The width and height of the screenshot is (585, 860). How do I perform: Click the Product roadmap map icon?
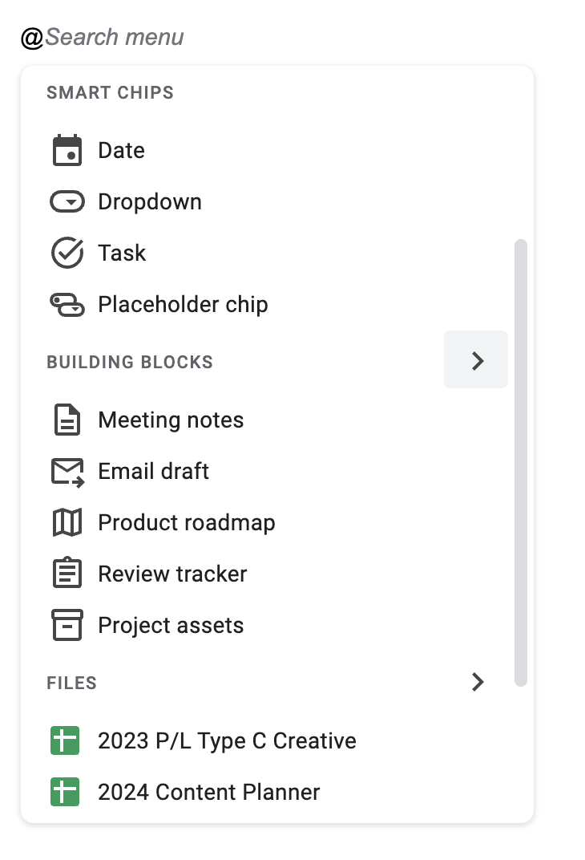tap(67, 523)
